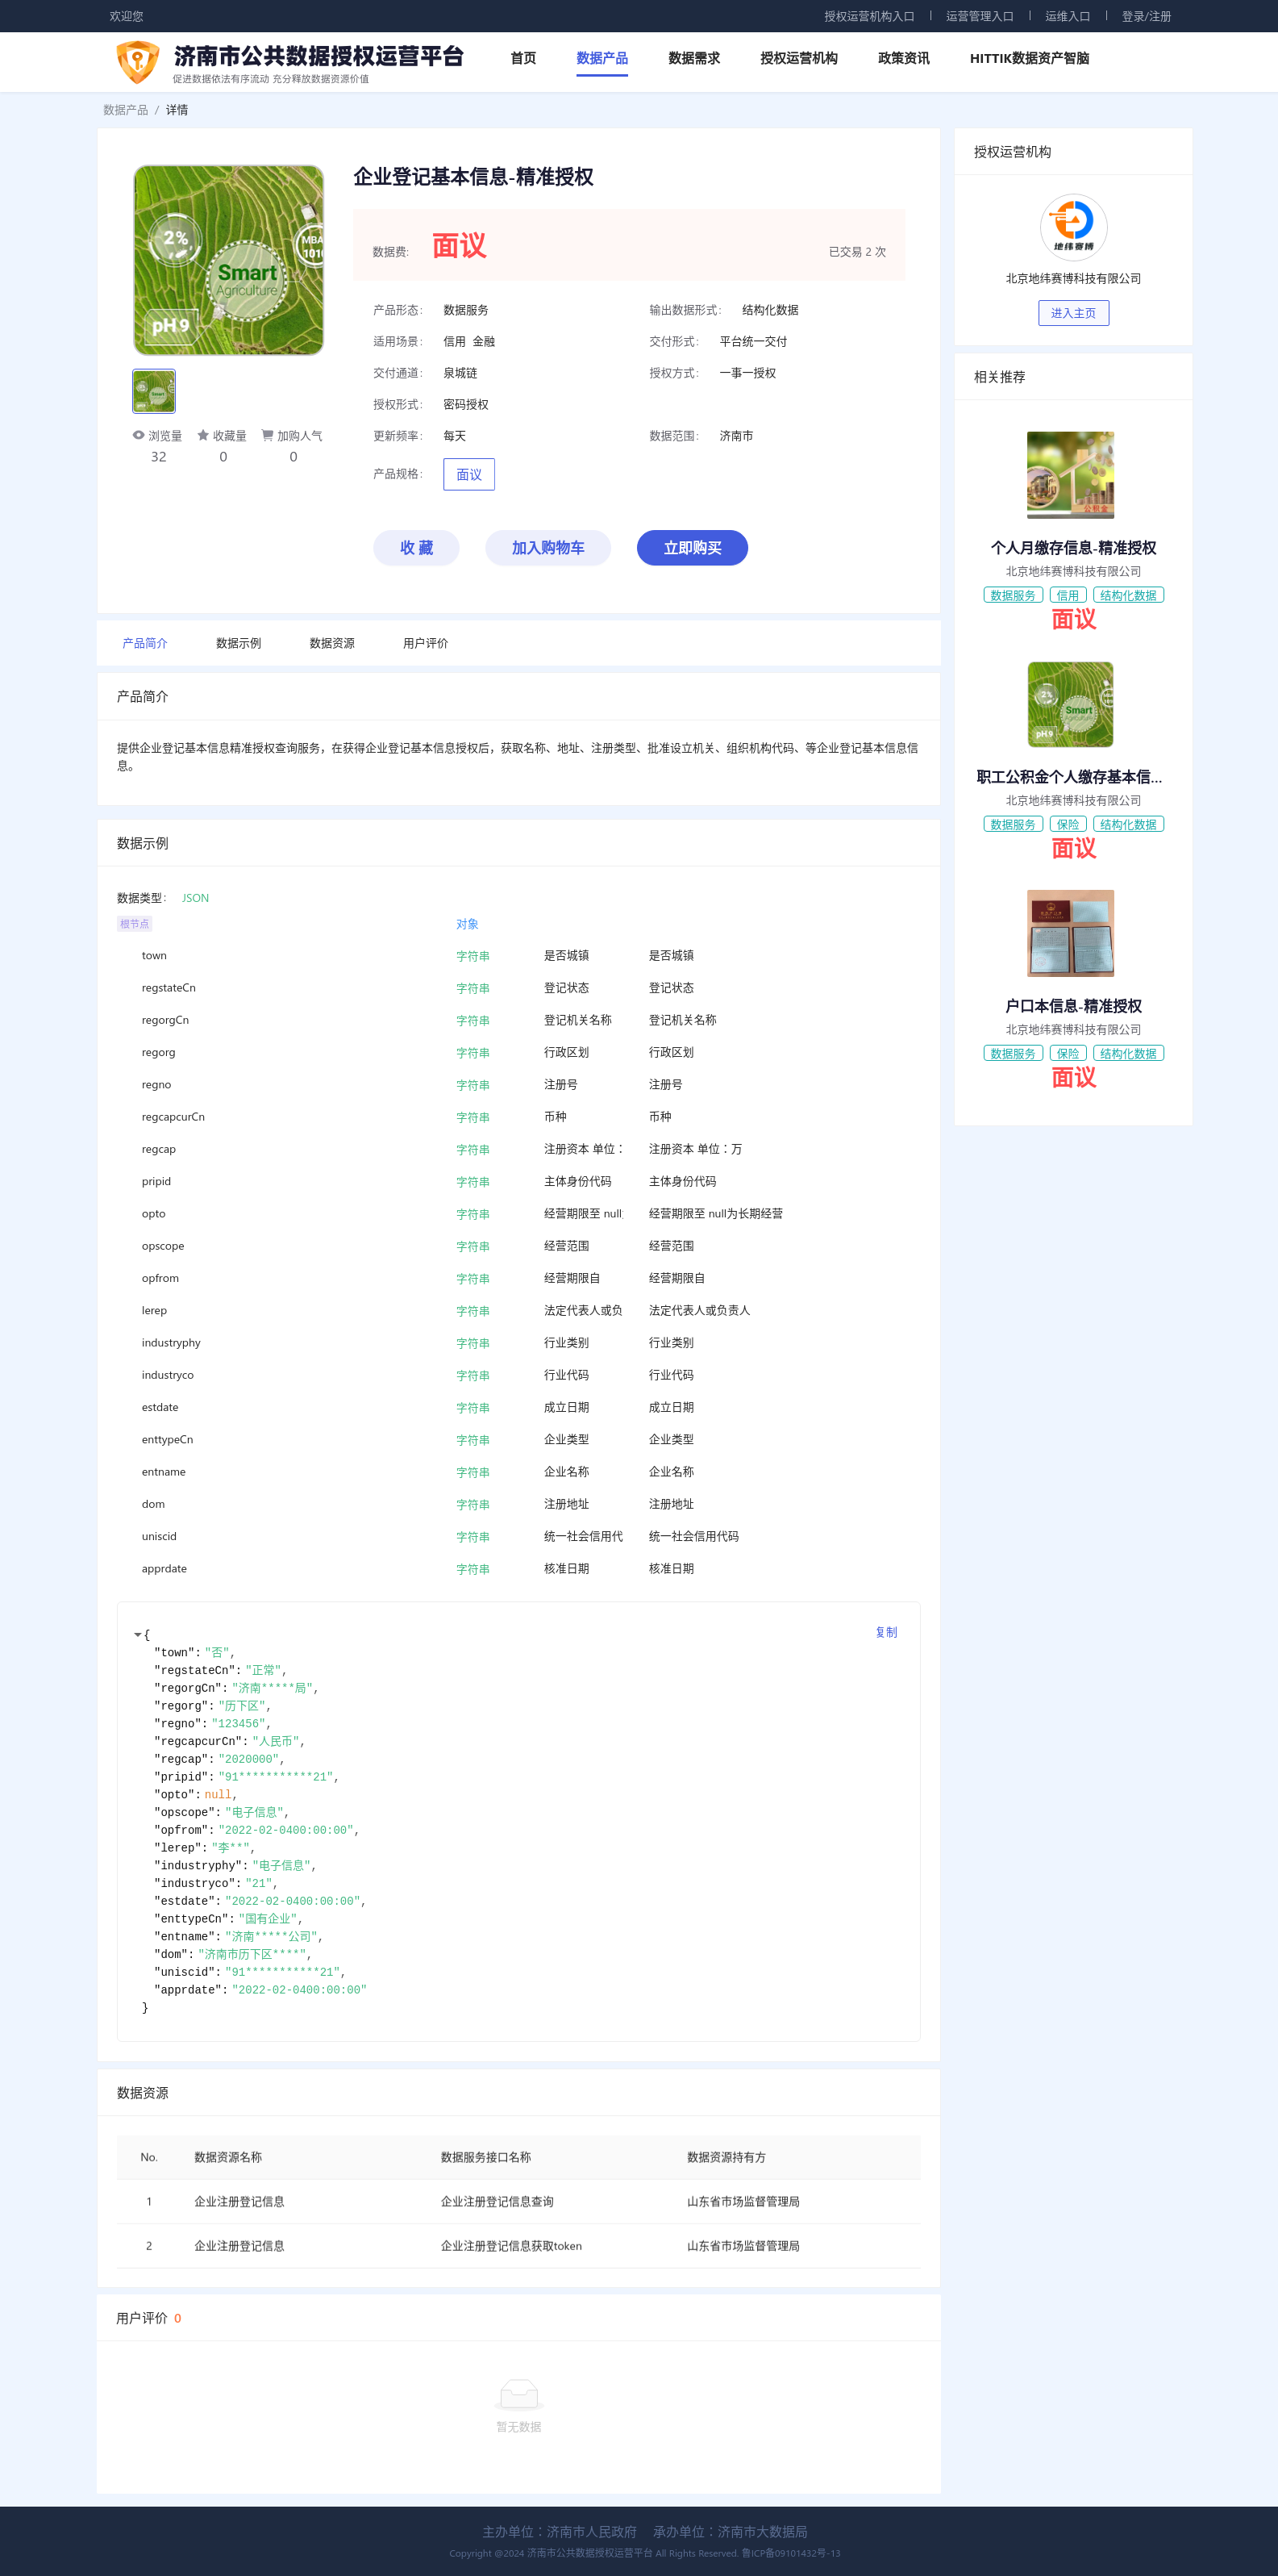Click the 根节点 label in data sample
The height and width of the screenshot is (2576, 1278).
134,924
